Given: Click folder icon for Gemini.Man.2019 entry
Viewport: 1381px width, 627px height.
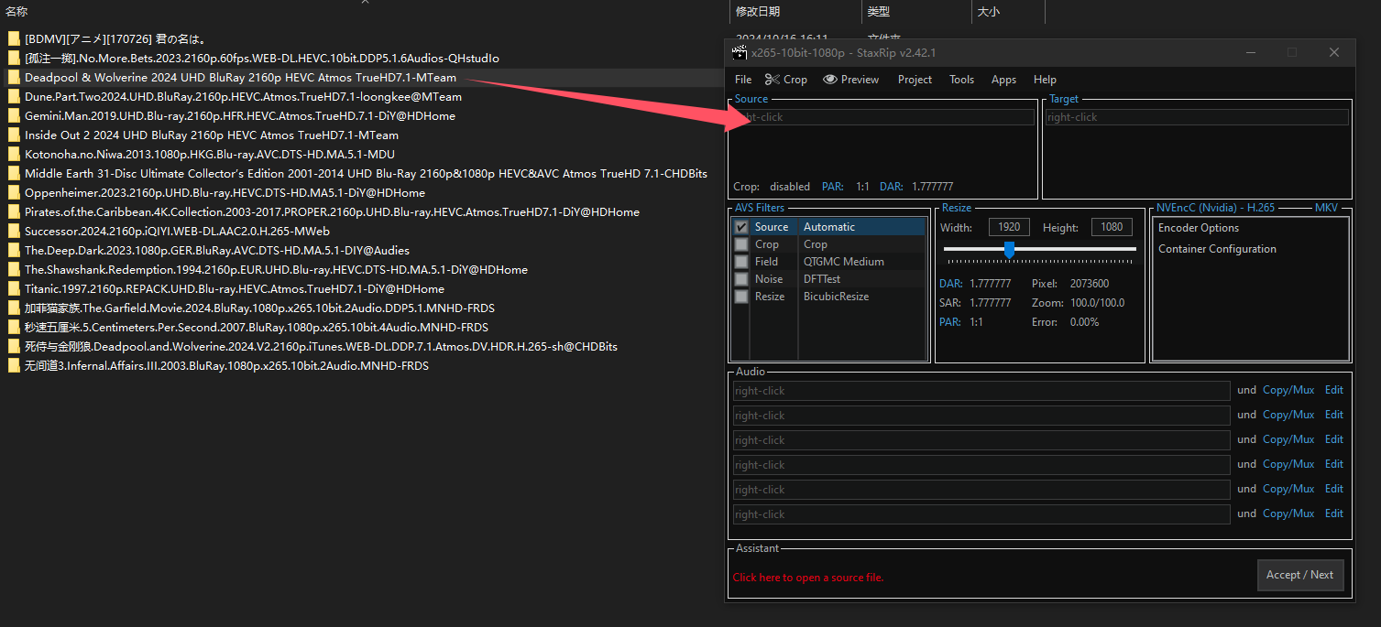Looking at the screenshot, I should 14,116.
